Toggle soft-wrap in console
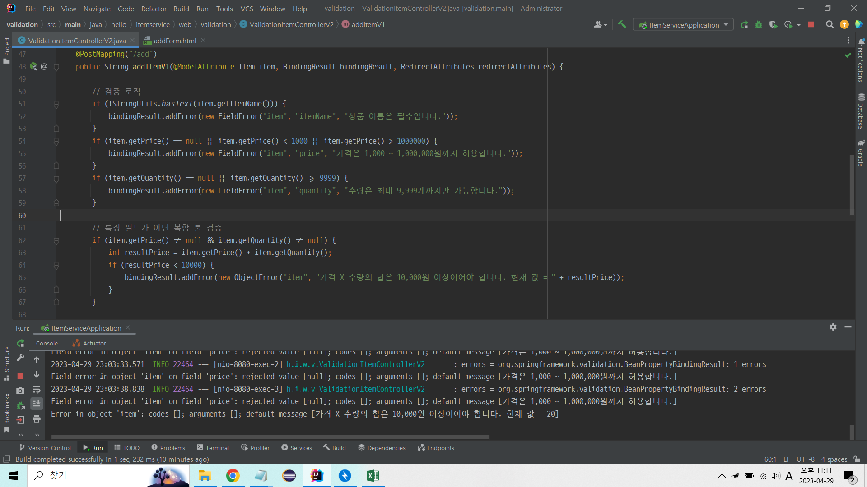 tap(37, 389)
